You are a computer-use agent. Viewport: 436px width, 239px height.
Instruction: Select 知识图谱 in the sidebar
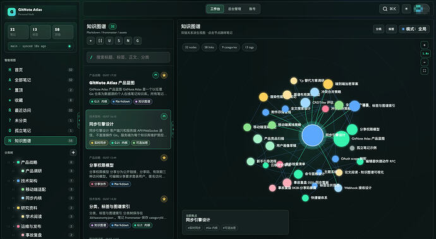click(x=40, y=141)
